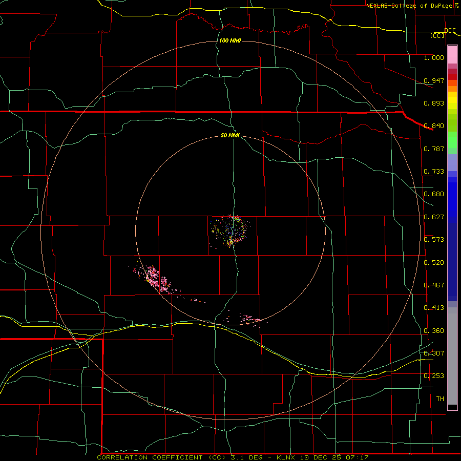
Task: Click the 0.733 scale value
Action: pyautogui.click(x=434, y=172)
